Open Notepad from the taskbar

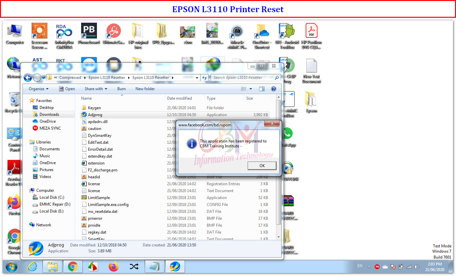click(x=155, y=267)
